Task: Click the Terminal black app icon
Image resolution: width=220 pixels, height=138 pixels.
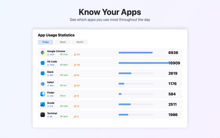Action: tap(43, 115)
